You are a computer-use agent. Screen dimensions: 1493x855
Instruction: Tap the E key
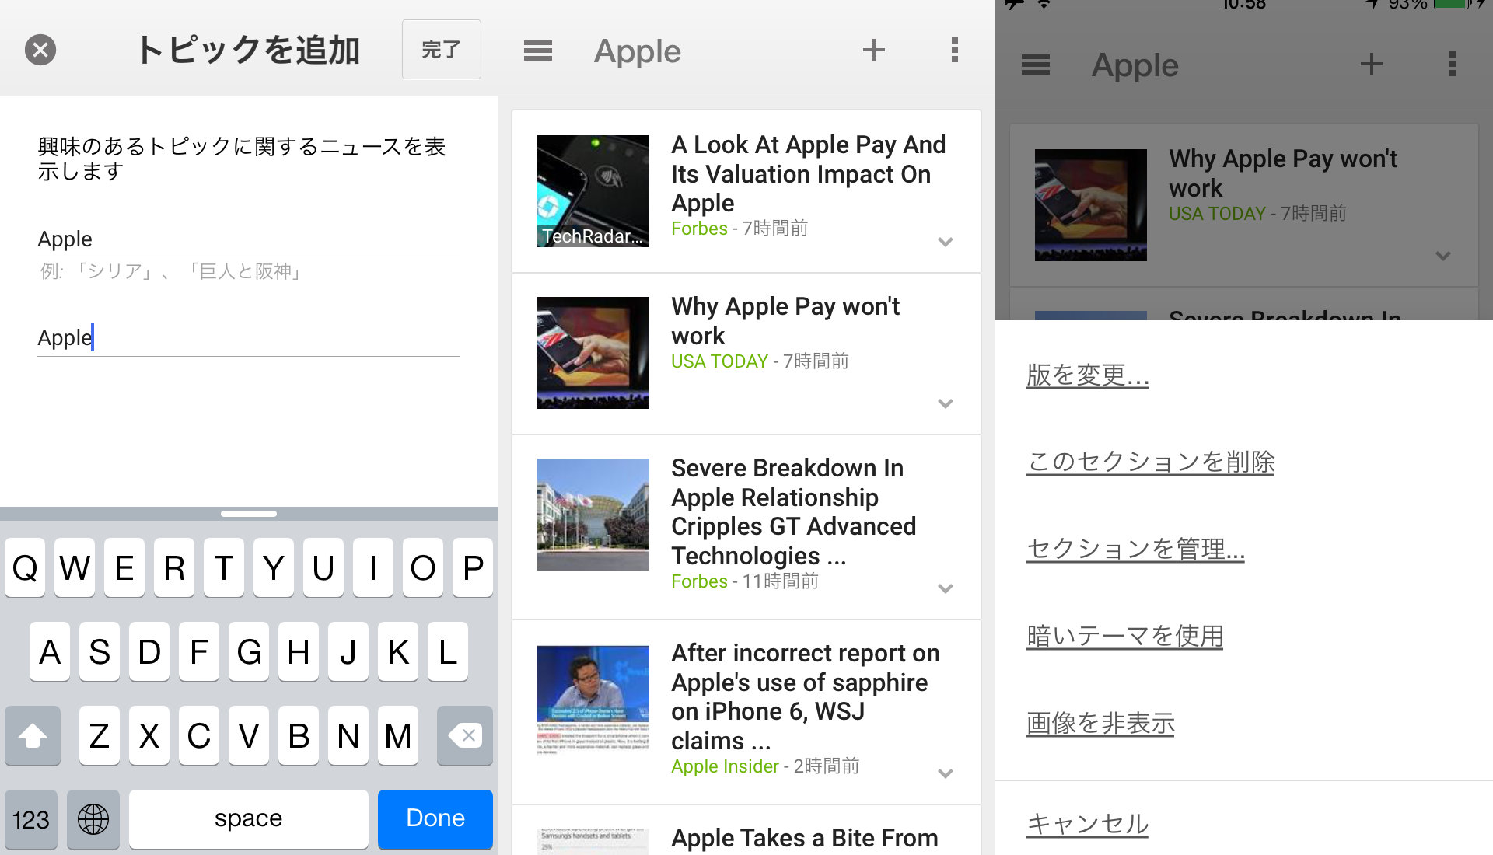(x=124, y=567)
